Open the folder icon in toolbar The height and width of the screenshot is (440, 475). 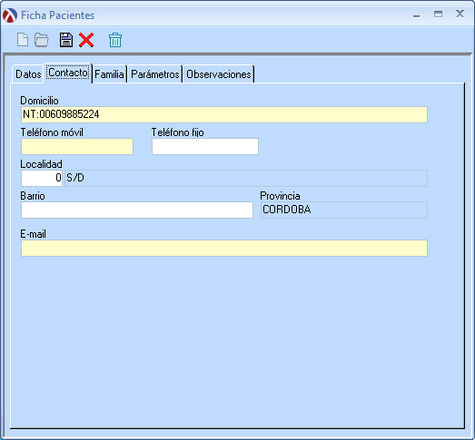point(42,40)
